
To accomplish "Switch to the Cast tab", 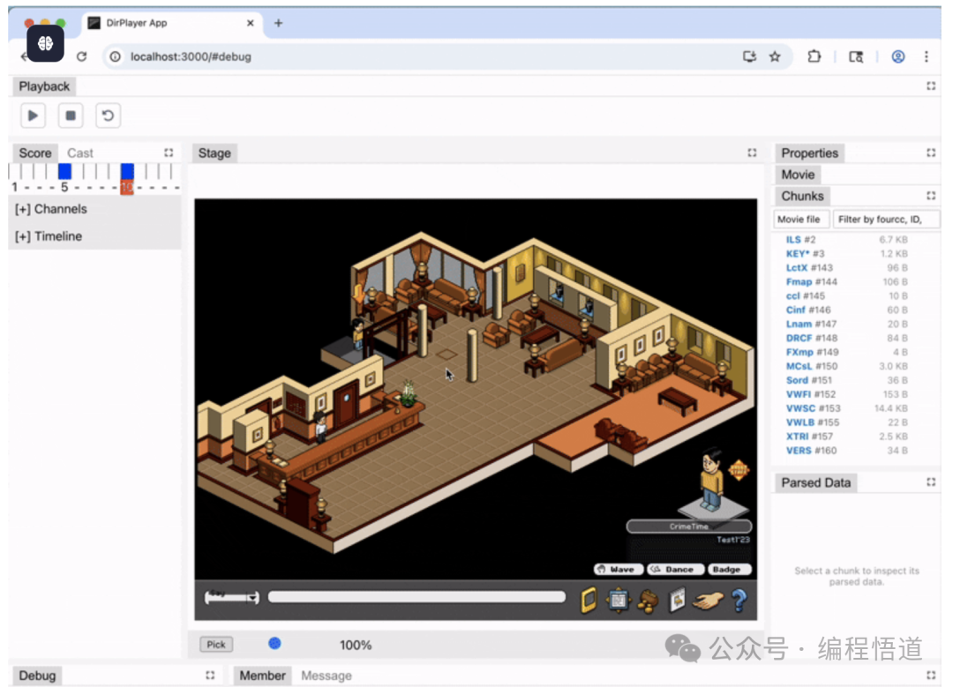I will pyautogui.click(x=80, y=153).
